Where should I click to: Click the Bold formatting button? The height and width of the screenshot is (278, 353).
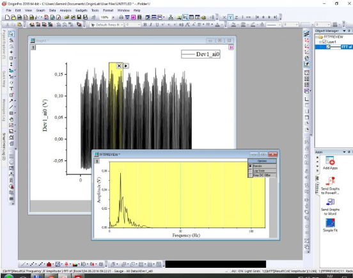[x=145, y=25]
